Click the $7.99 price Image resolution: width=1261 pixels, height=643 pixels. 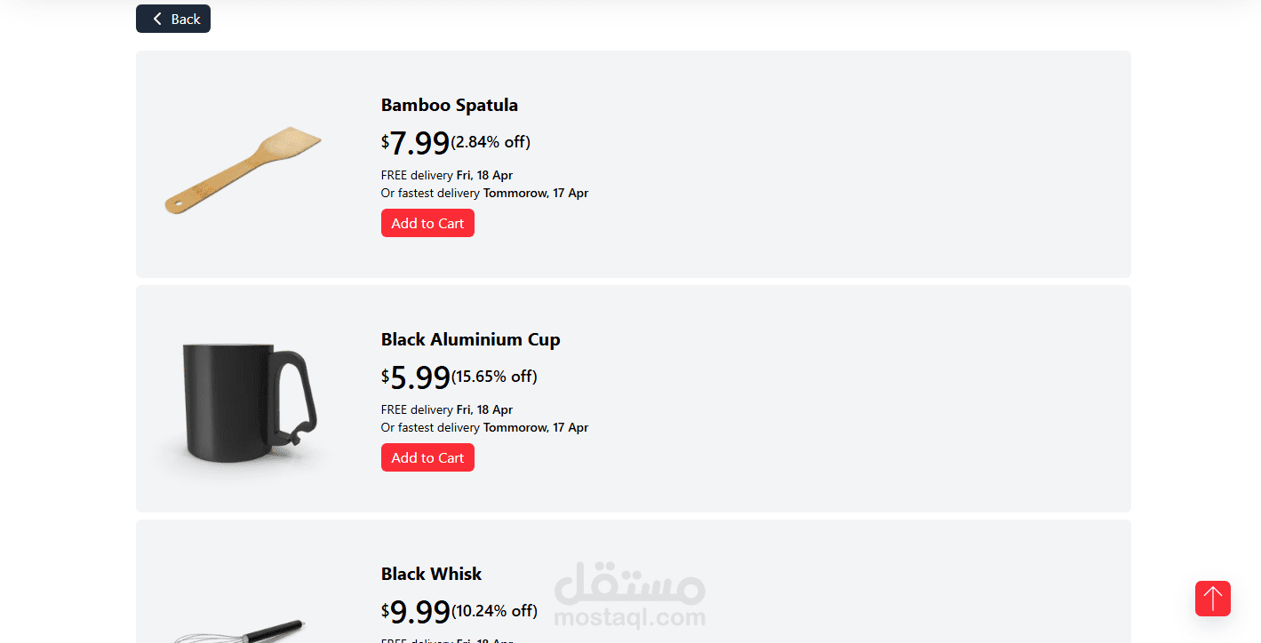(416, 143)
